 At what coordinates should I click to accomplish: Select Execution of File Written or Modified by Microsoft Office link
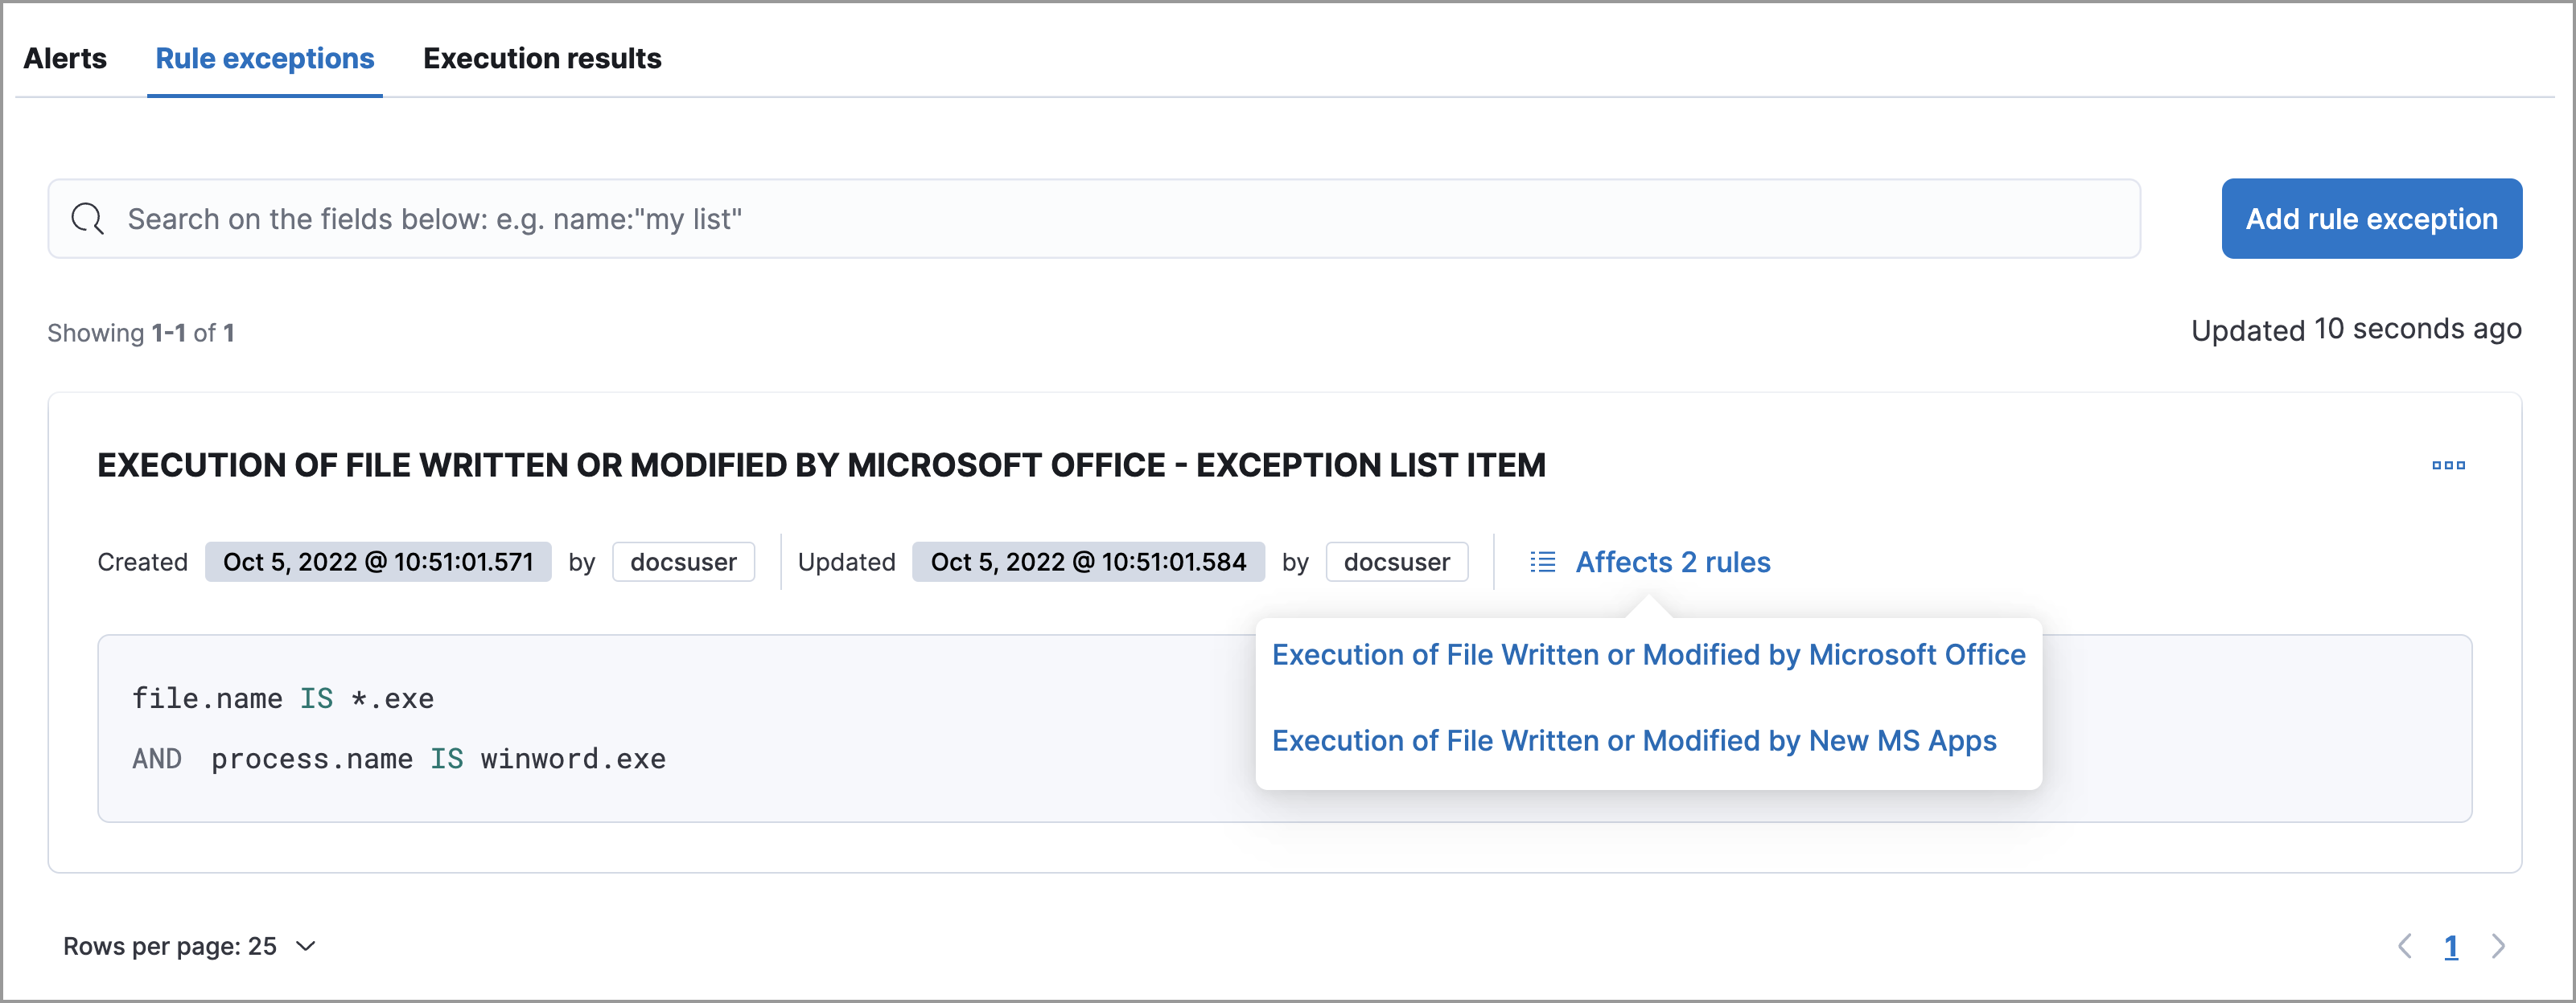pos(1649,653)
